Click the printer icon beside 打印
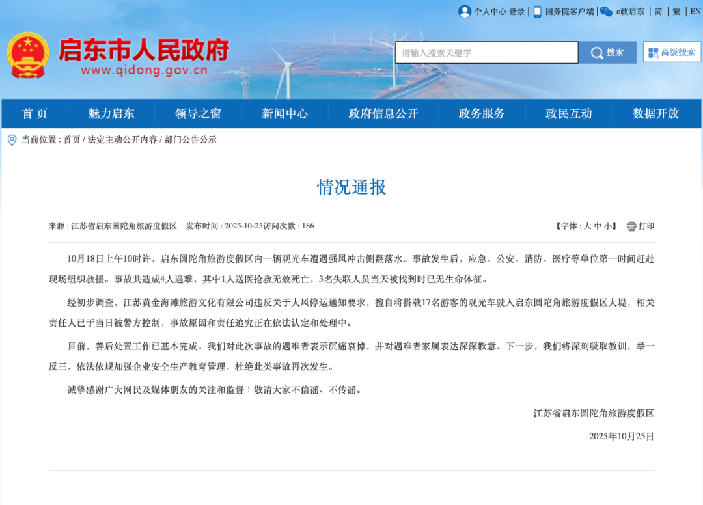 point(631,226)
